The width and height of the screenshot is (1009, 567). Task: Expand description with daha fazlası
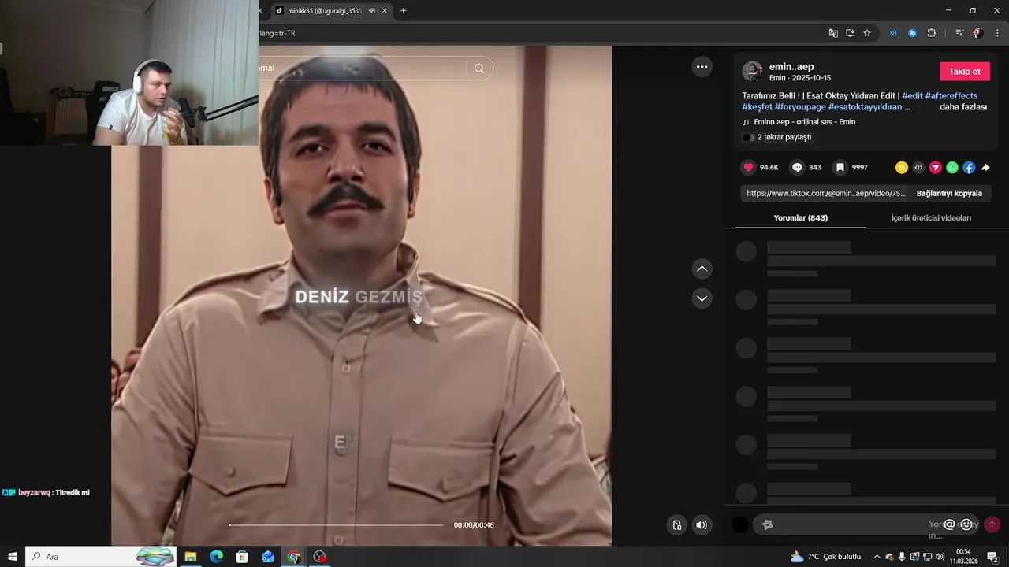pyautogui.click(x=963, y=107)
